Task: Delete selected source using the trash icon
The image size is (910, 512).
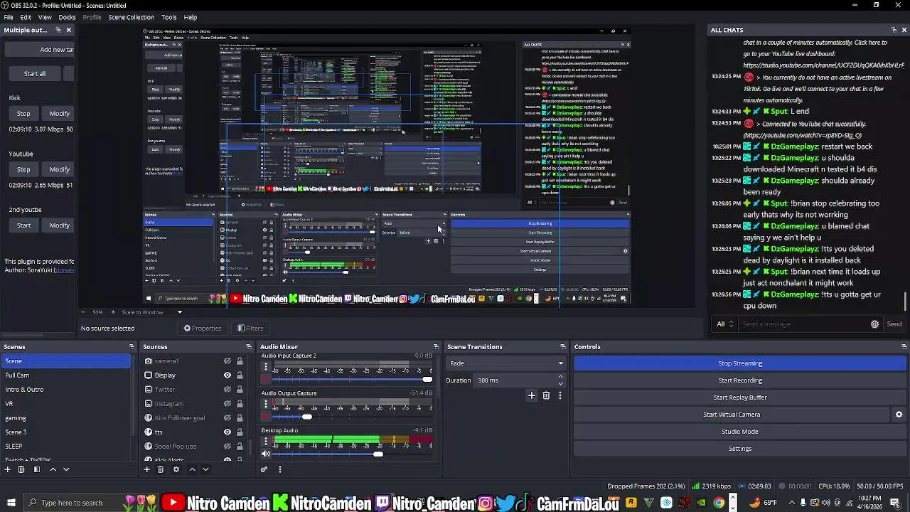Action: click(x=161, y=469)
